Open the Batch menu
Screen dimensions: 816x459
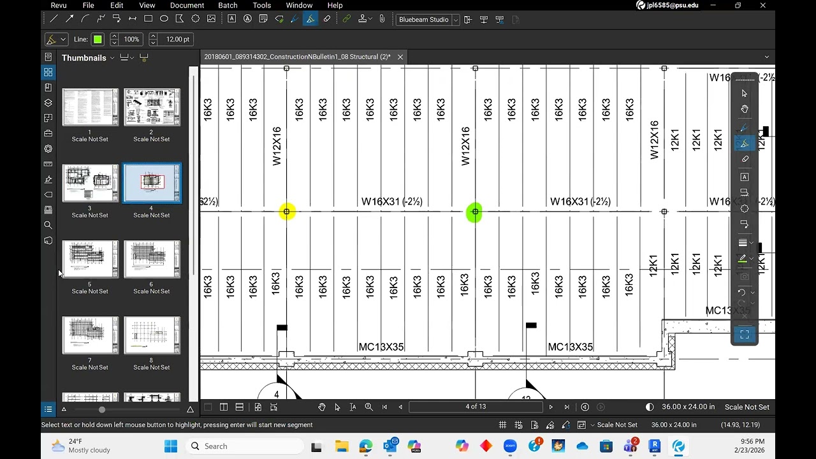click(x=228, y=5)
